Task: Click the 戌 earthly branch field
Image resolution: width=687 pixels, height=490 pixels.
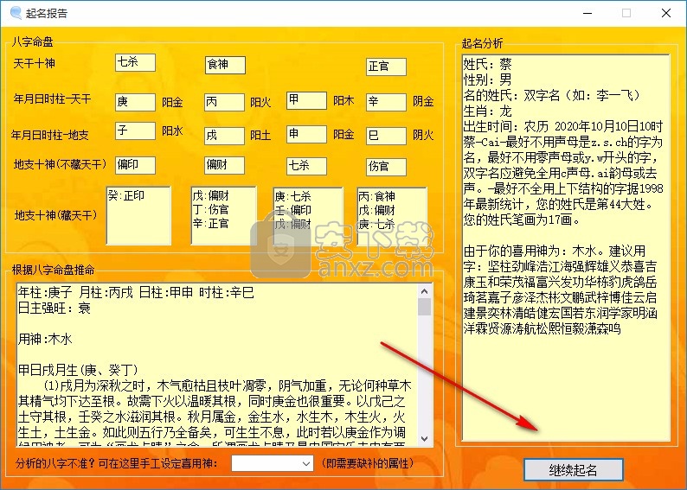Action: tap(225, 136)
